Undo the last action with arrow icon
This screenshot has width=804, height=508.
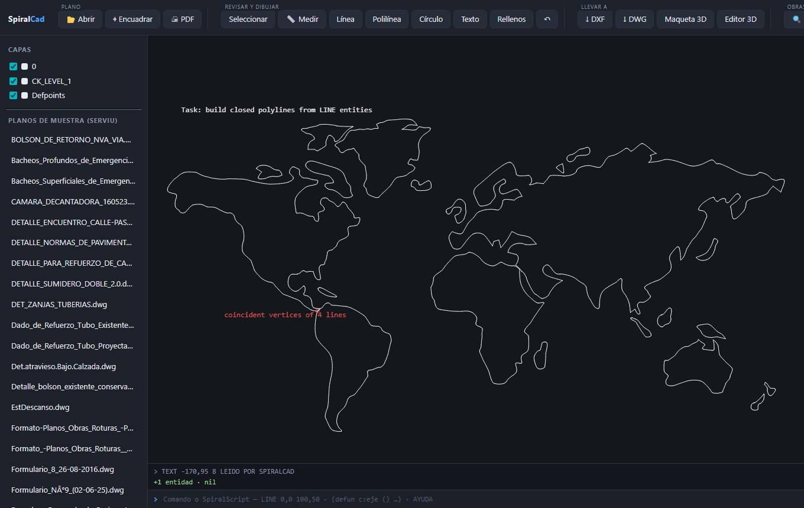tap(547, 19)
